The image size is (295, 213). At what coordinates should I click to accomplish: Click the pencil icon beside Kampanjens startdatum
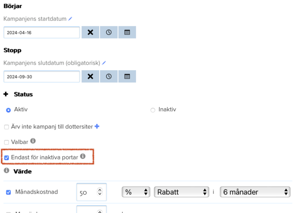(70, 19)
